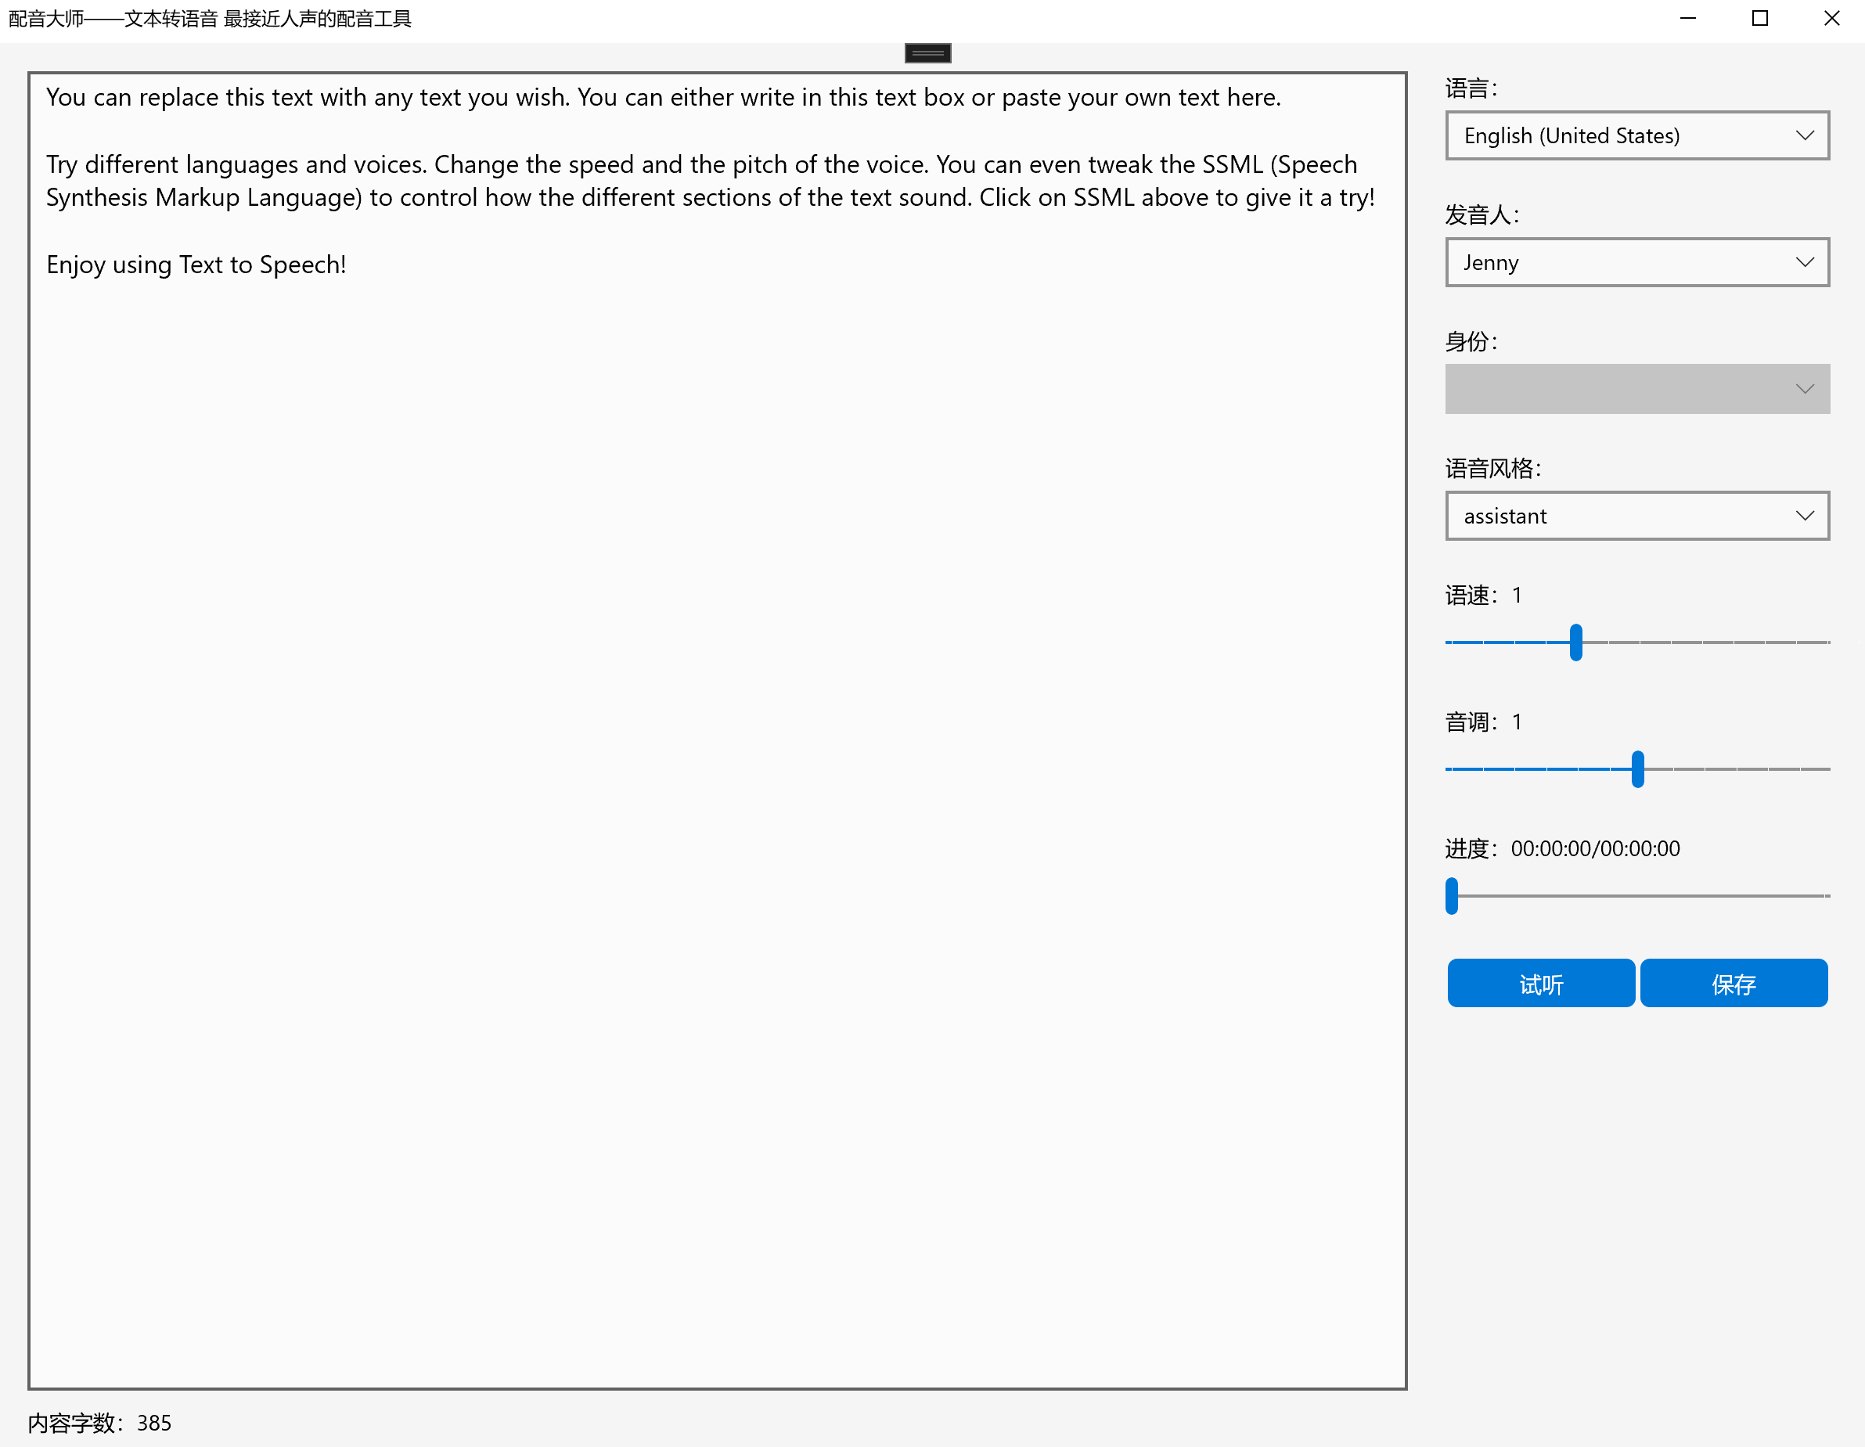
Task: Open the assistant voice style dropdown
Action: (x=1636, y=516)
